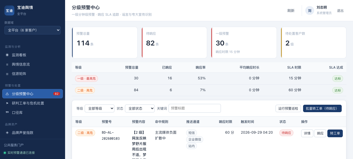Click 详情 for alert BD-AL-202600103
The width and height of the screenshot is (353, 159).
click(x=307, y=133)
